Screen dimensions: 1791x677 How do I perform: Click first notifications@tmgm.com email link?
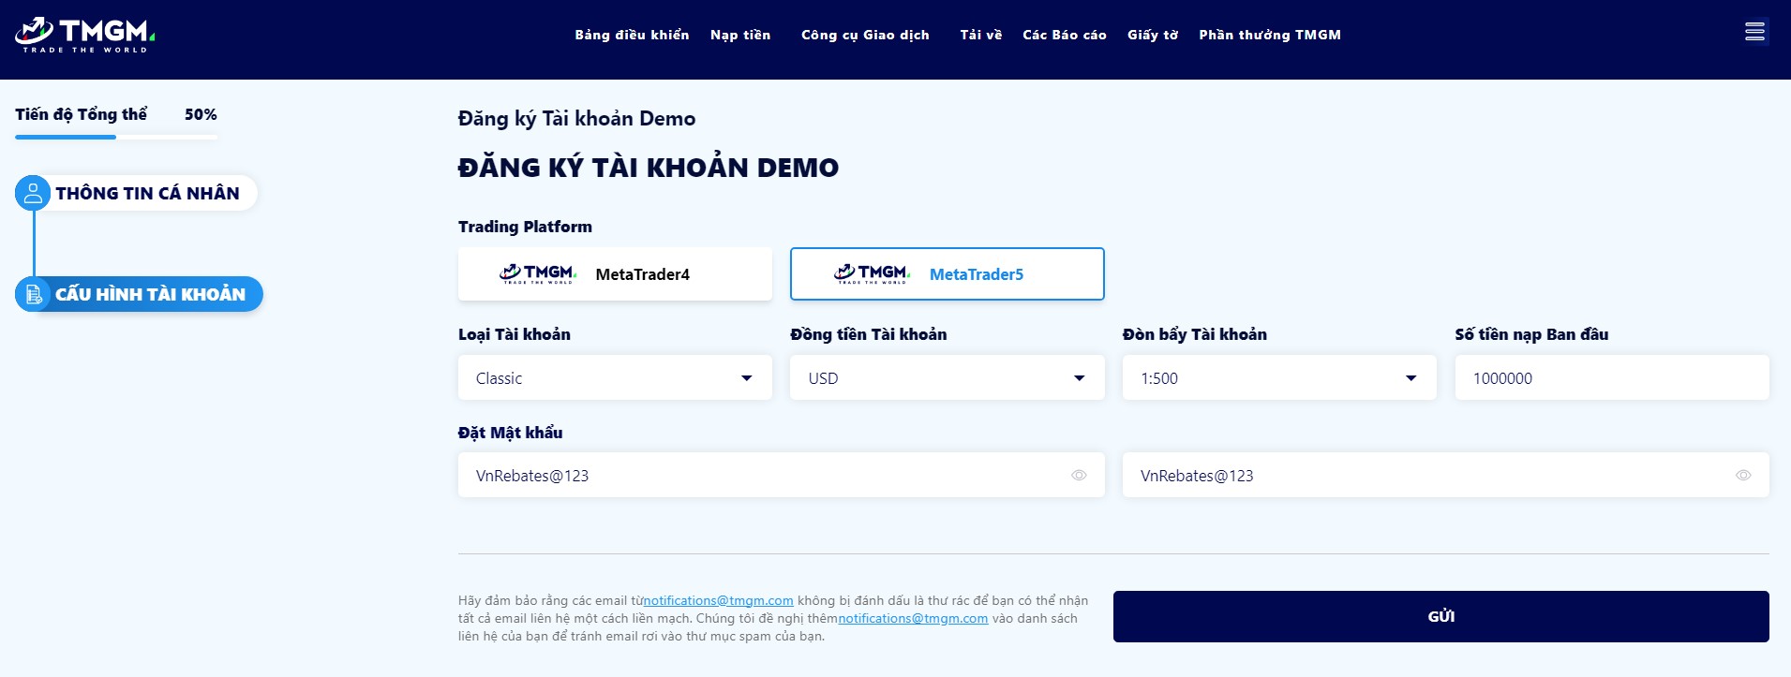coord(718,600)
